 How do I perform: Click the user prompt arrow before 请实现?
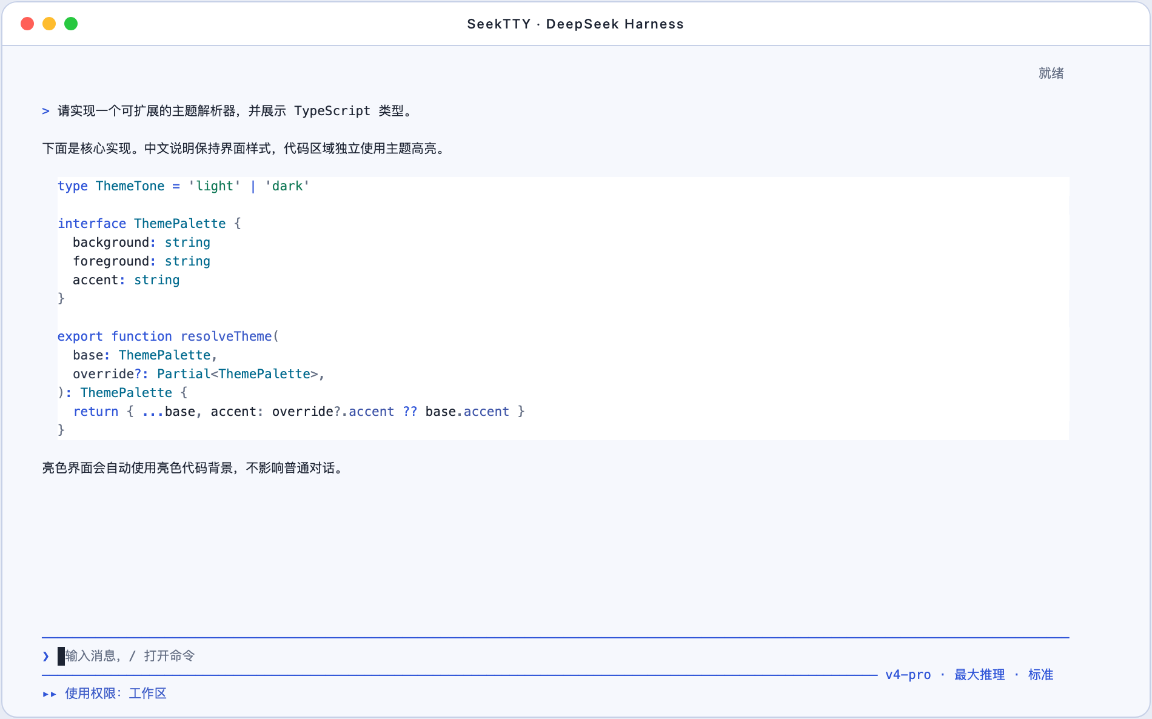click(x=45, y=111)
